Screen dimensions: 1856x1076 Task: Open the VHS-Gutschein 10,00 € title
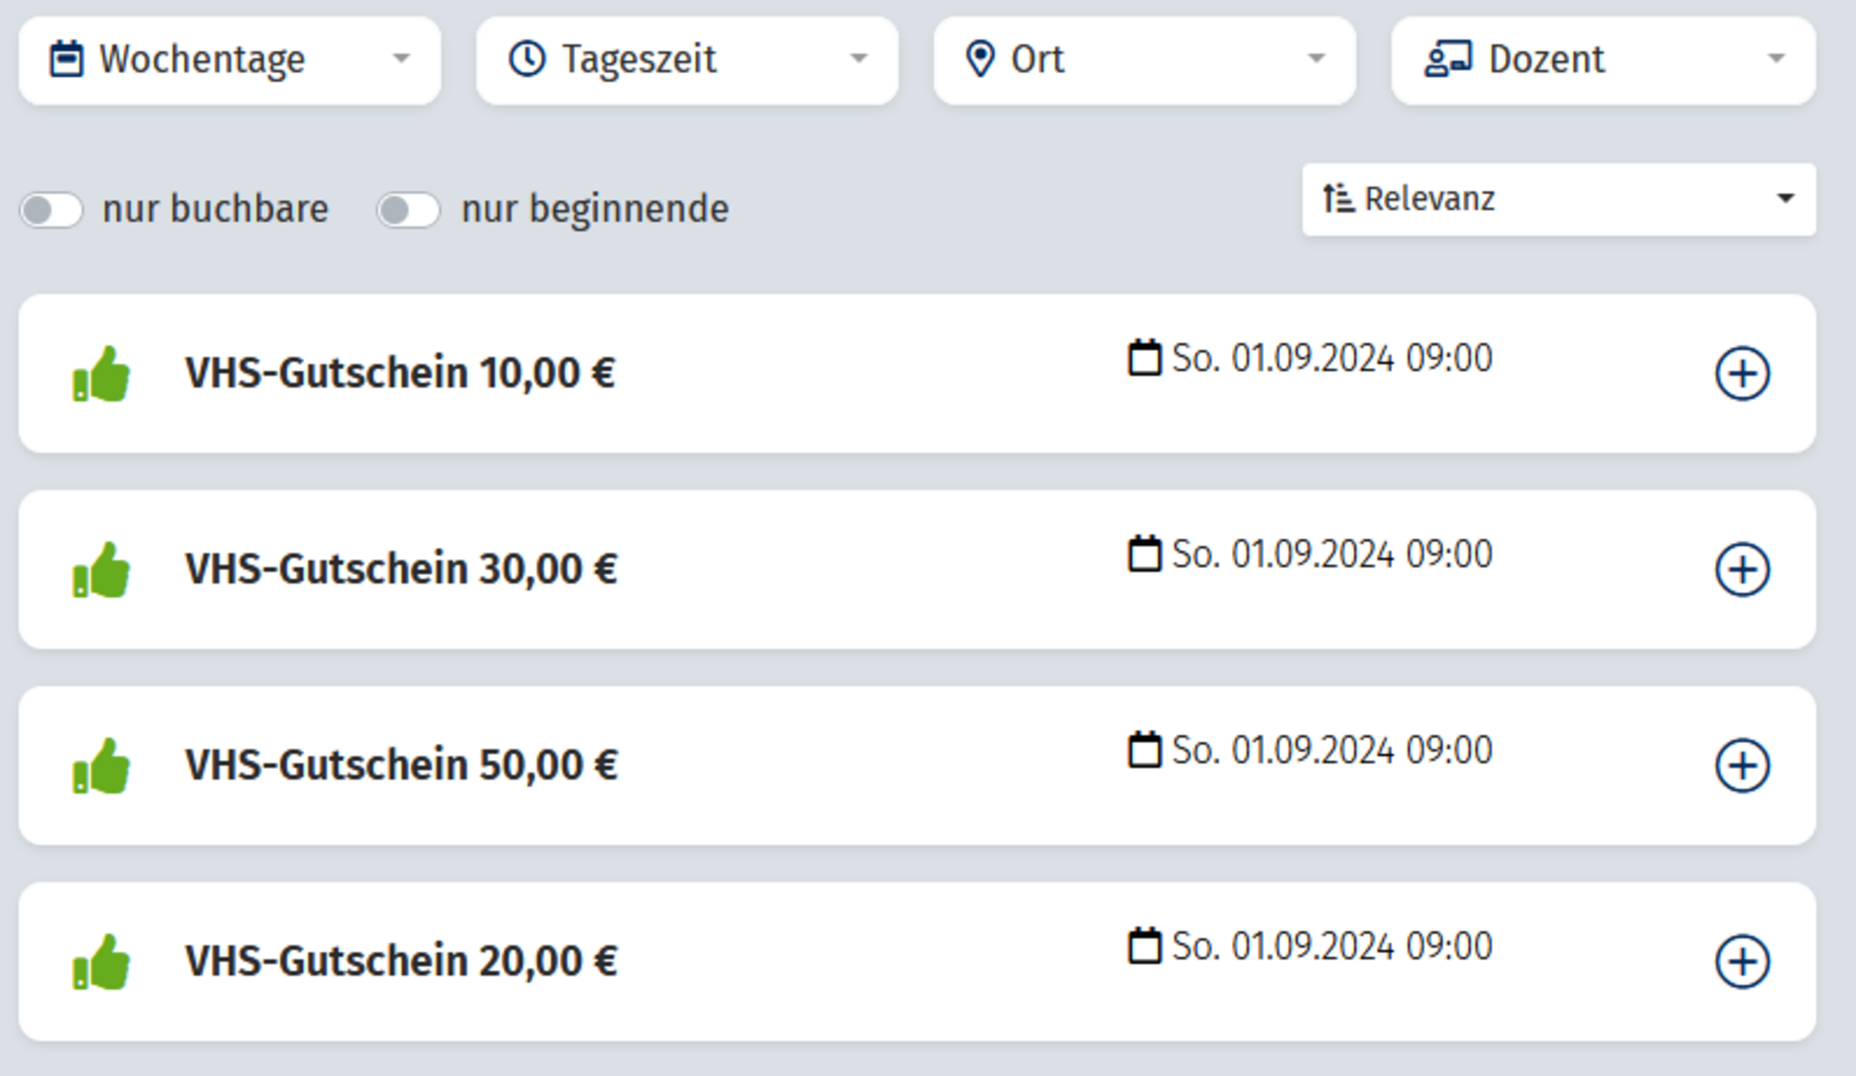click(x=400, y=373)
